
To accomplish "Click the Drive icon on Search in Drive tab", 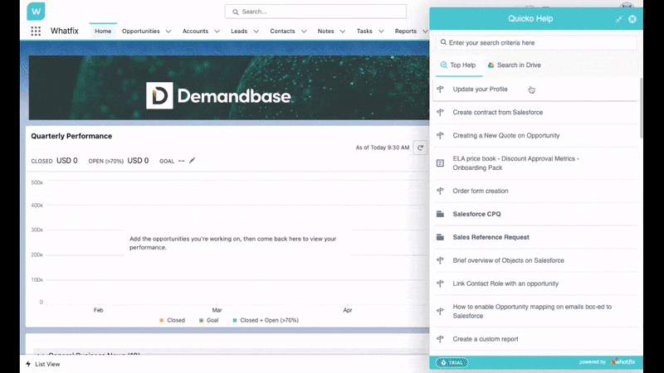I will coord(491,65).
